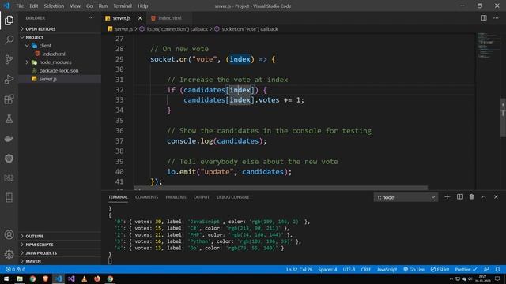
Task: Open the Search view in activity bar
Action: pos(9,39)
